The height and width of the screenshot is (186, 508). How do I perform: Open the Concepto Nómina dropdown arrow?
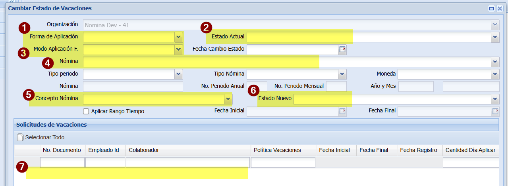(x=228, y=99)
